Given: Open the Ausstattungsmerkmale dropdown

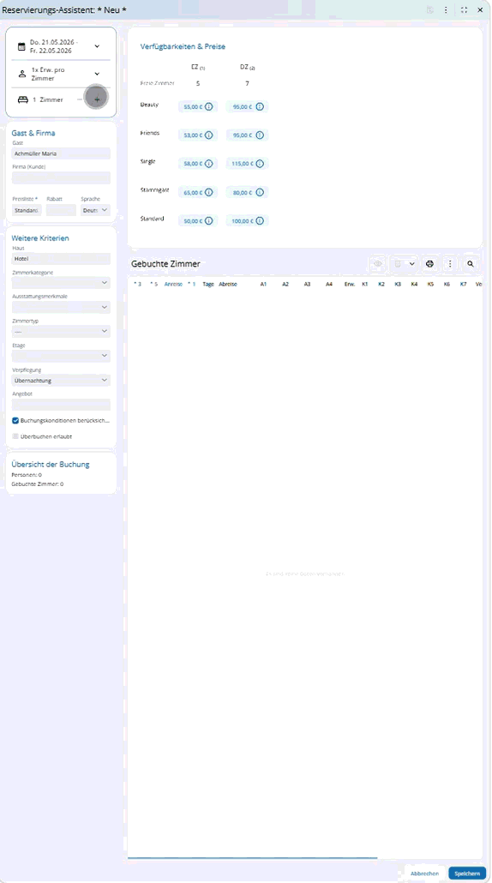Looking at the screenshot, I should coord(61,308).
